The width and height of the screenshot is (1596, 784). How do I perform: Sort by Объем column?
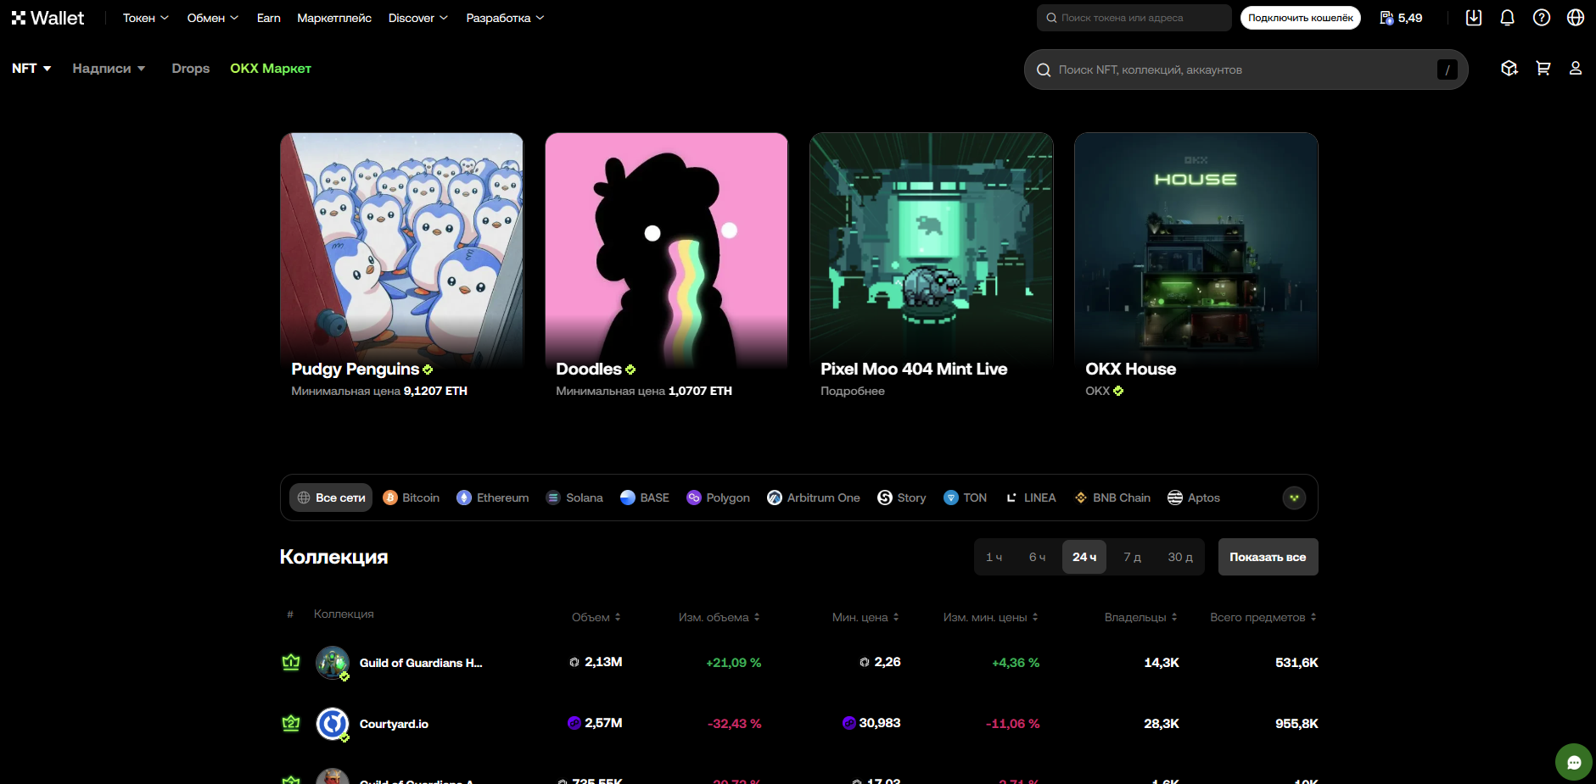[x=596, y=617]
